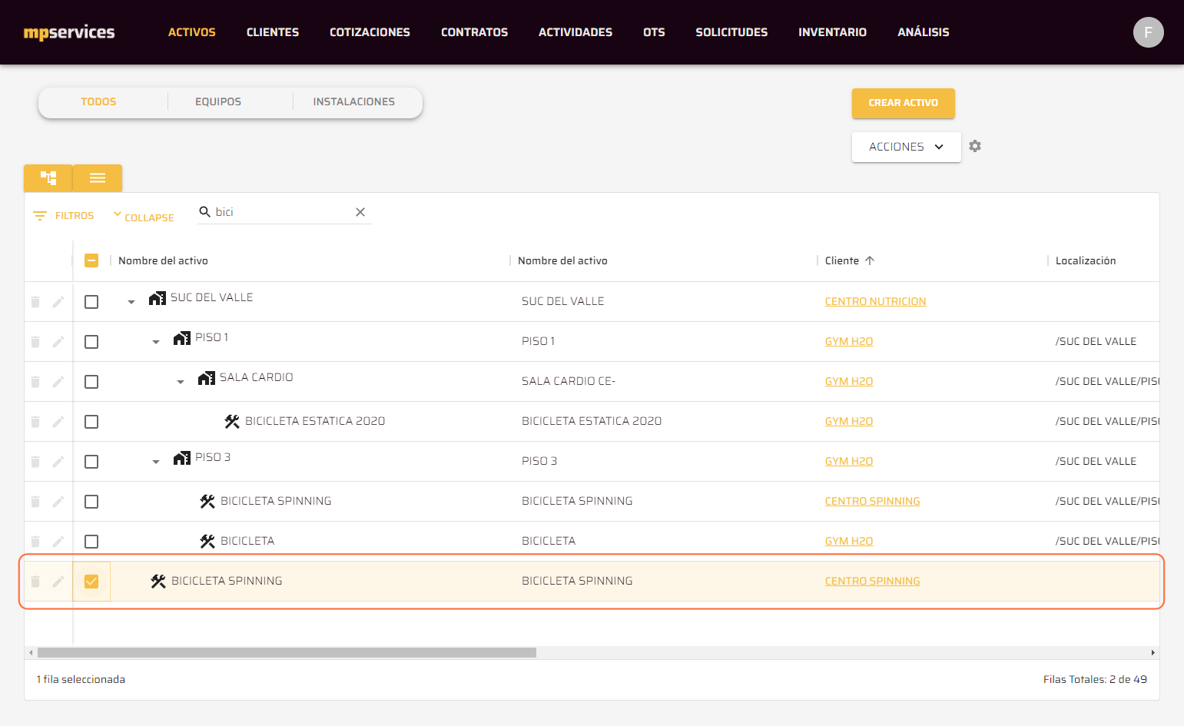Open the ANÁLISIS section
Viewport: 1184px width, 726px height.
tap(924, 32)
